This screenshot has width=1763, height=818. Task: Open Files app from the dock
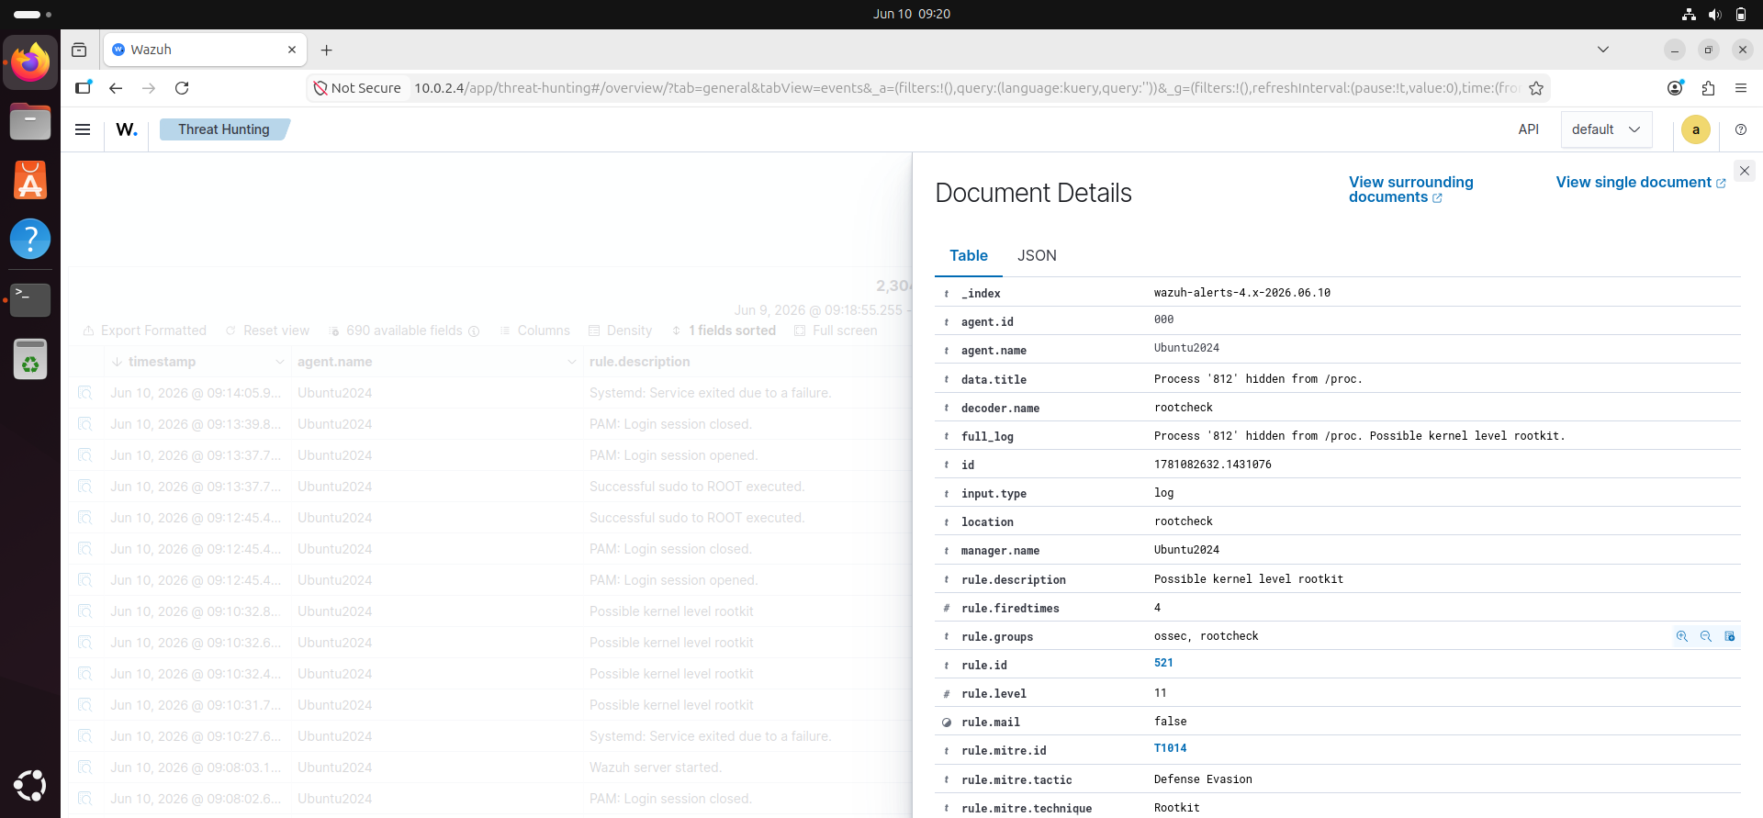(x=30, y=121)
